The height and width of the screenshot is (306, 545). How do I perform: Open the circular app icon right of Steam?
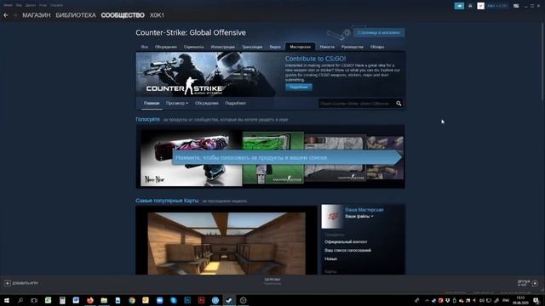pos(243,300)
